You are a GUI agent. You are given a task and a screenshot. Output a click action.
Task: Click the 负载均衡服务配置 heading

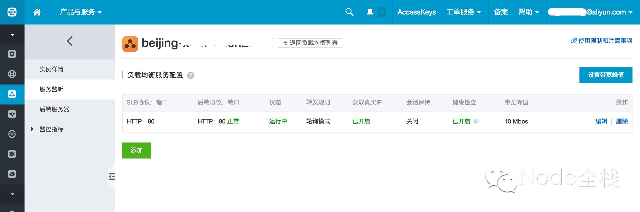pyautogui.click(x=155, y=75)
